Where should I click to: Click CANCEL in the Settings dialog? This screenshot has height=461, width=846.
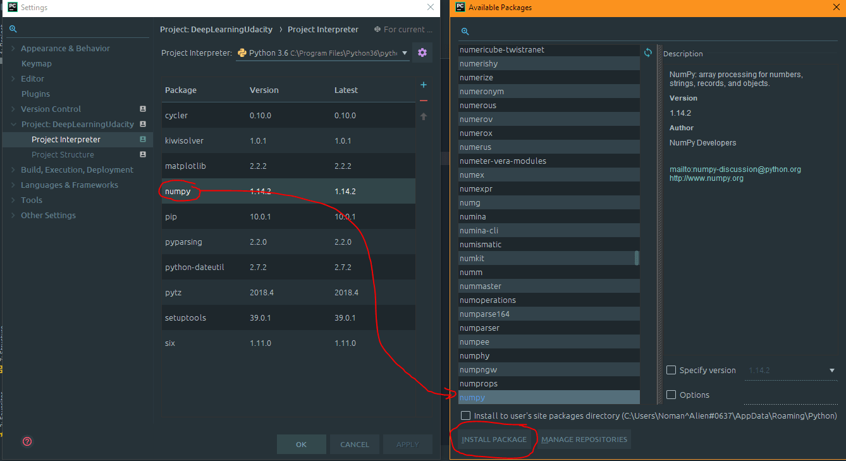tap(355, 444)
